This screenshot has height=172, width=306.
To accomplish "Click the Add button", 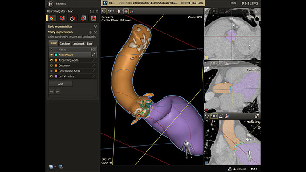I will [60, 84].
